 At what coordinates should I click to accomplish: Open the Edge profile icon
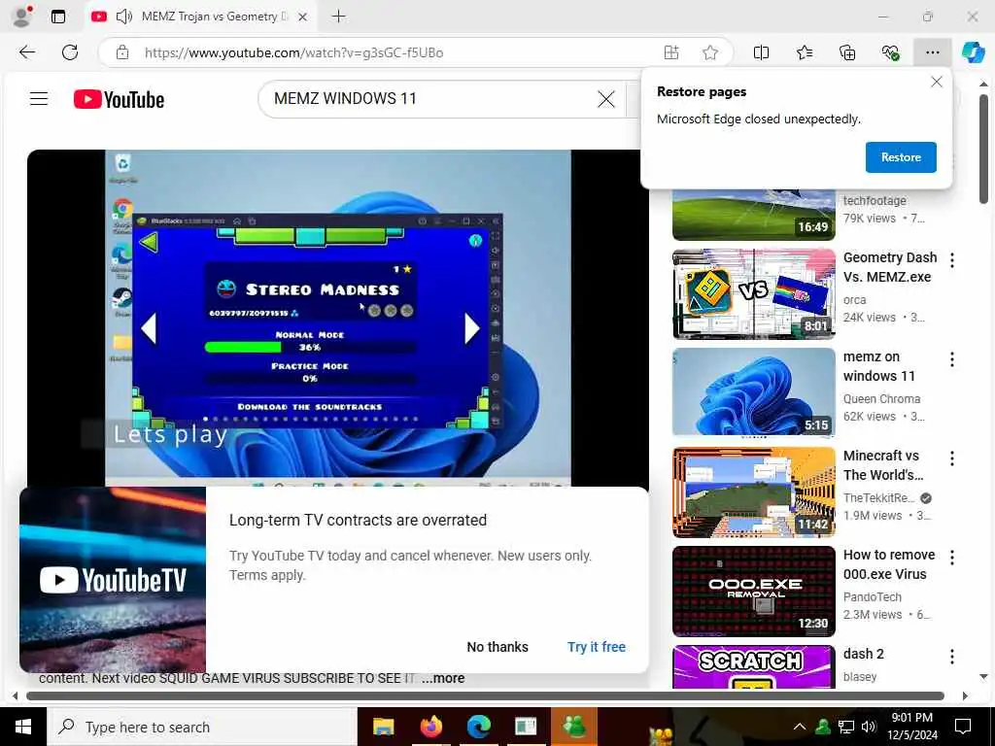[x=22, y=17]
